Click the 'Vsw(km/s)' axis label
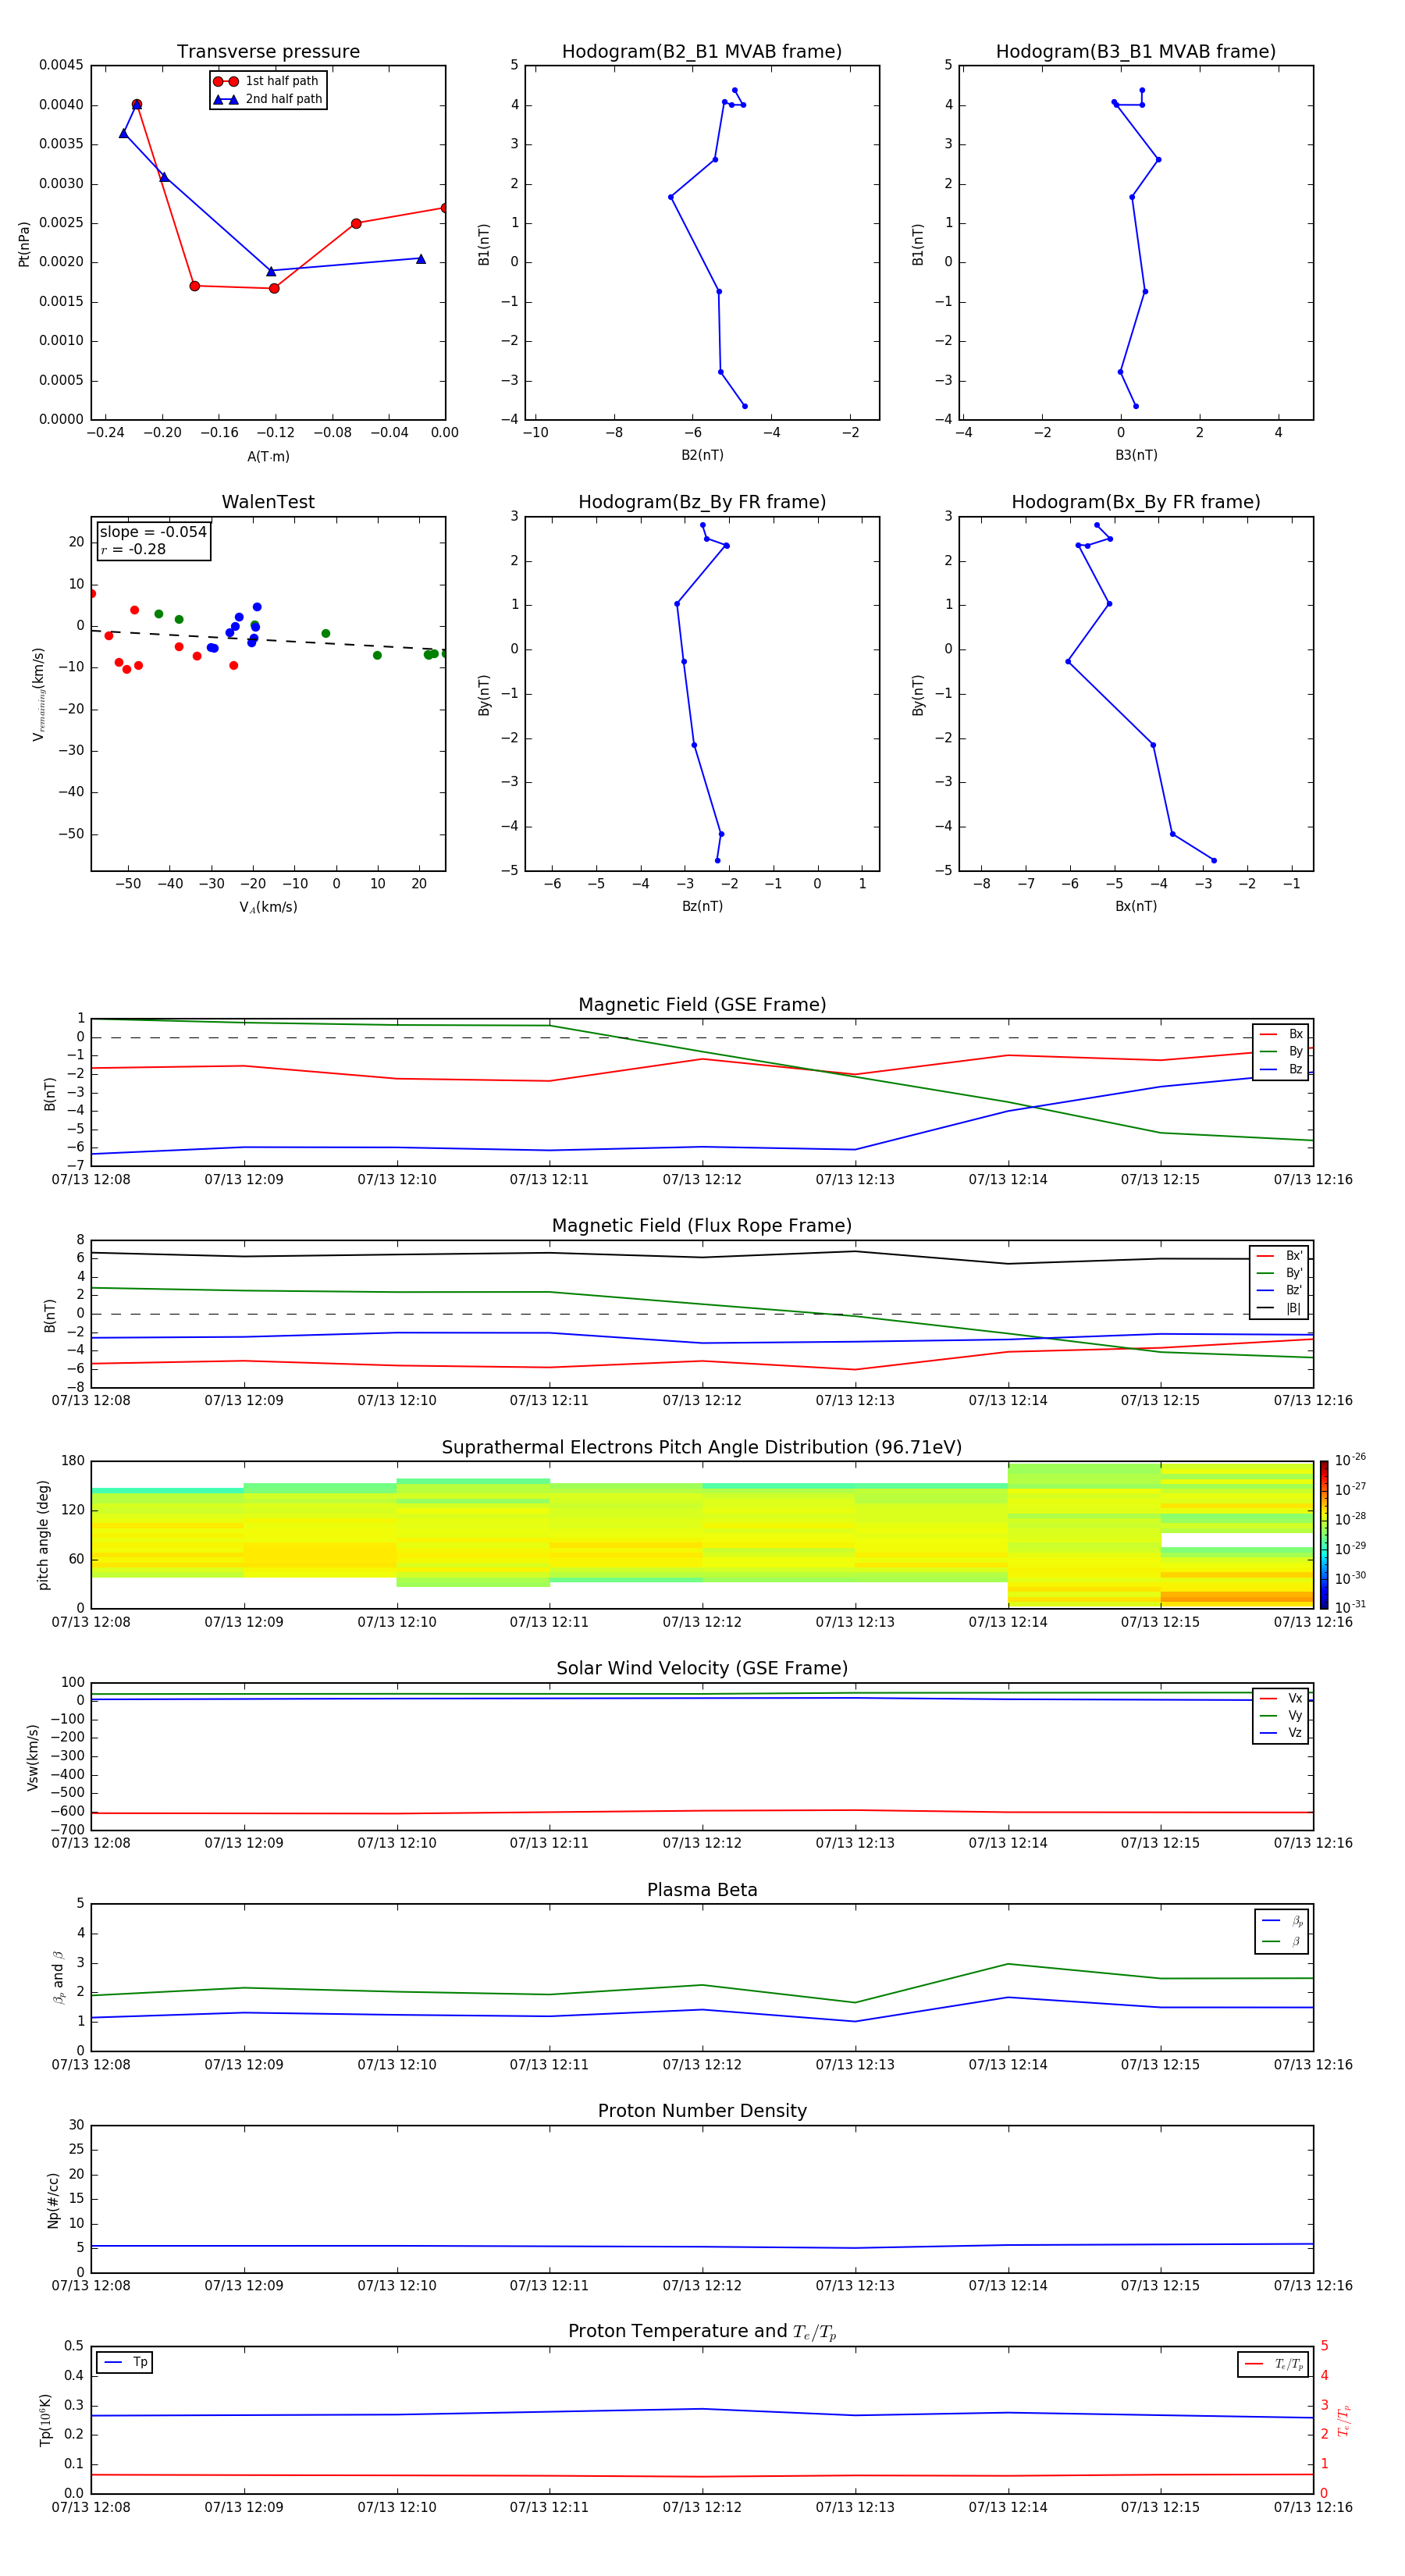The width and height of the screenshot is (1405, 2576). click(33, 1757)
